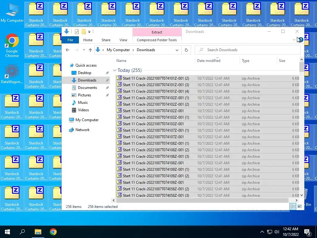This screenshot has width=317, height=238.
Task: Click the New folder icon in quick access toolbar
Action: point(84,32)
